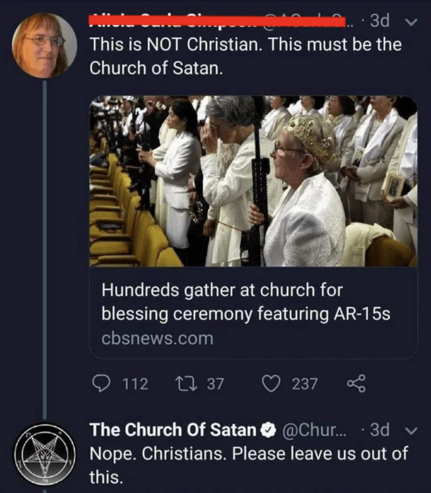This screenshot has width=431, height=493.
Task: Like the tweet with the heart icon
Action: (x=270, y=384)
